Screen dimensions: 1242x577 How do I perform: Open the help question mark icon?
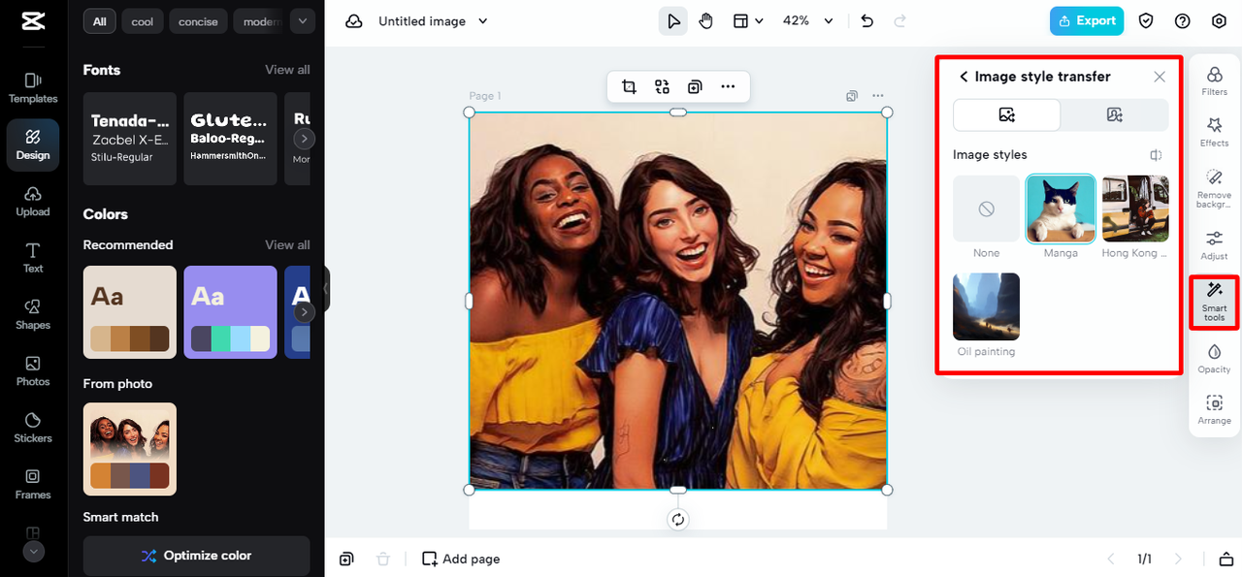1182,21
